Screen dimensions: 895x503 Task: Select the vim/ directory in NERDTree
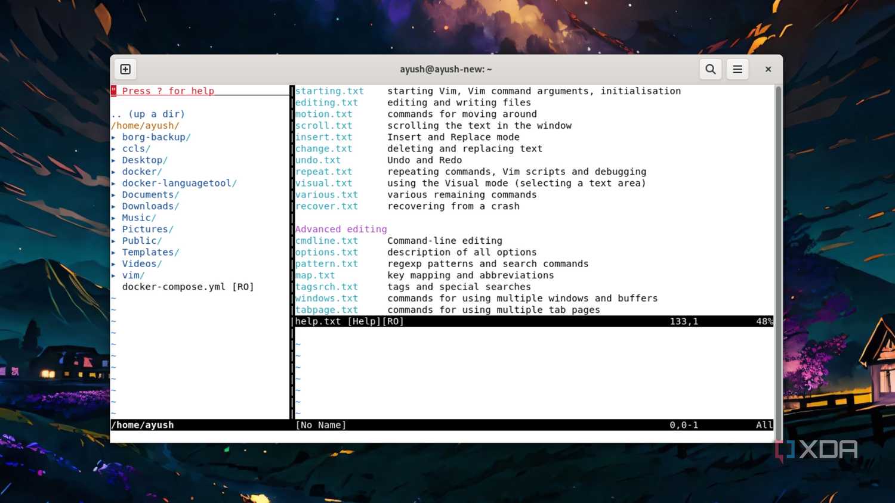[133, 275]
